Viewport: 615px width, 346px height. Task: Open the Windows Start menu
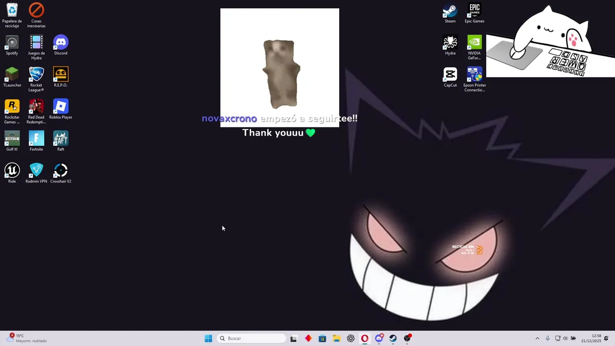click(208, 338)
